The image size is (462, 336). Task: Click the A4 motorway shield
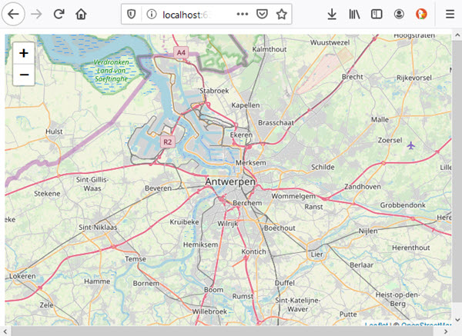[x=181, y=52]
